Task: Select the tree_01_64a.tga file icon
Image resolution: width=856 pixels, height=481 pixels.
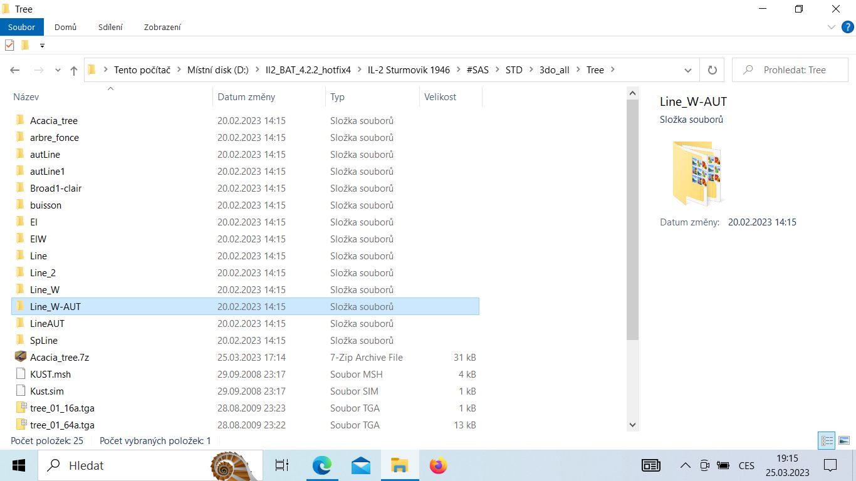Action: click(20, 425)
